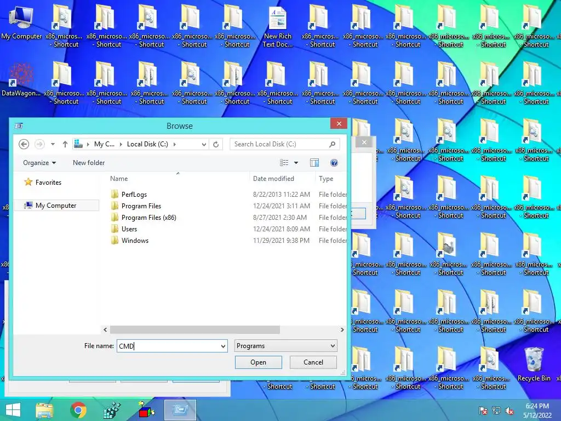Screen dimensions: 561x421
Task: Click the Cancel button
Action: click(313, 362)
